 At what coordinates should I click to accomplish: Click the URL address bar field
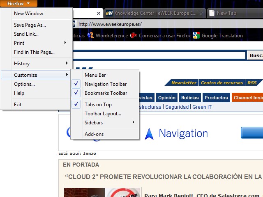(168, 24)
